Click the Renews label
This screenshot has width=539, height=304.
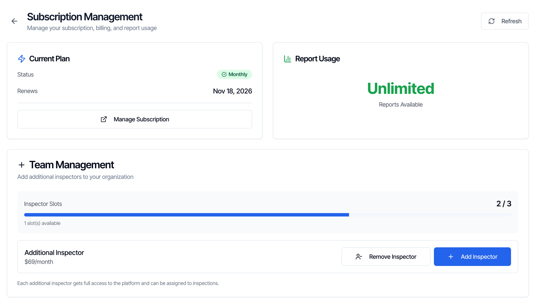tap(28, 91)
